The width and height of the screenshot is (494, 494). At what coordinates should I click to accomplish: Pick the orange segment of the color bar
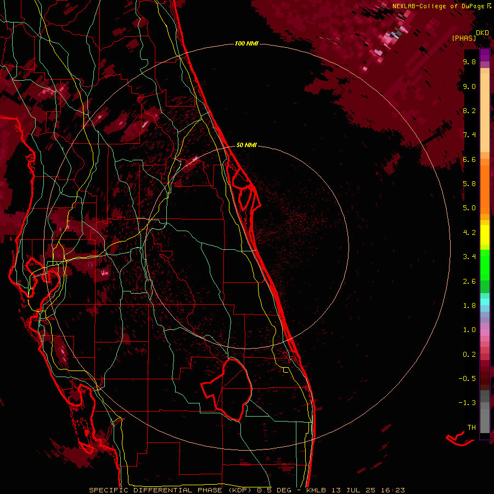pyautogui.click(x=485, y=189)
